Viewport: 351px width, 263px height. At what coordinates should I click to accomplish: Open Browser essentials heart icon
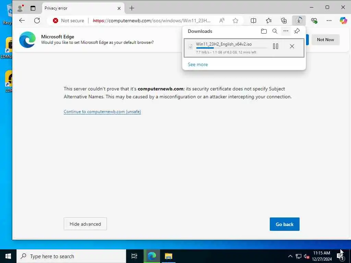coord(314,21)
